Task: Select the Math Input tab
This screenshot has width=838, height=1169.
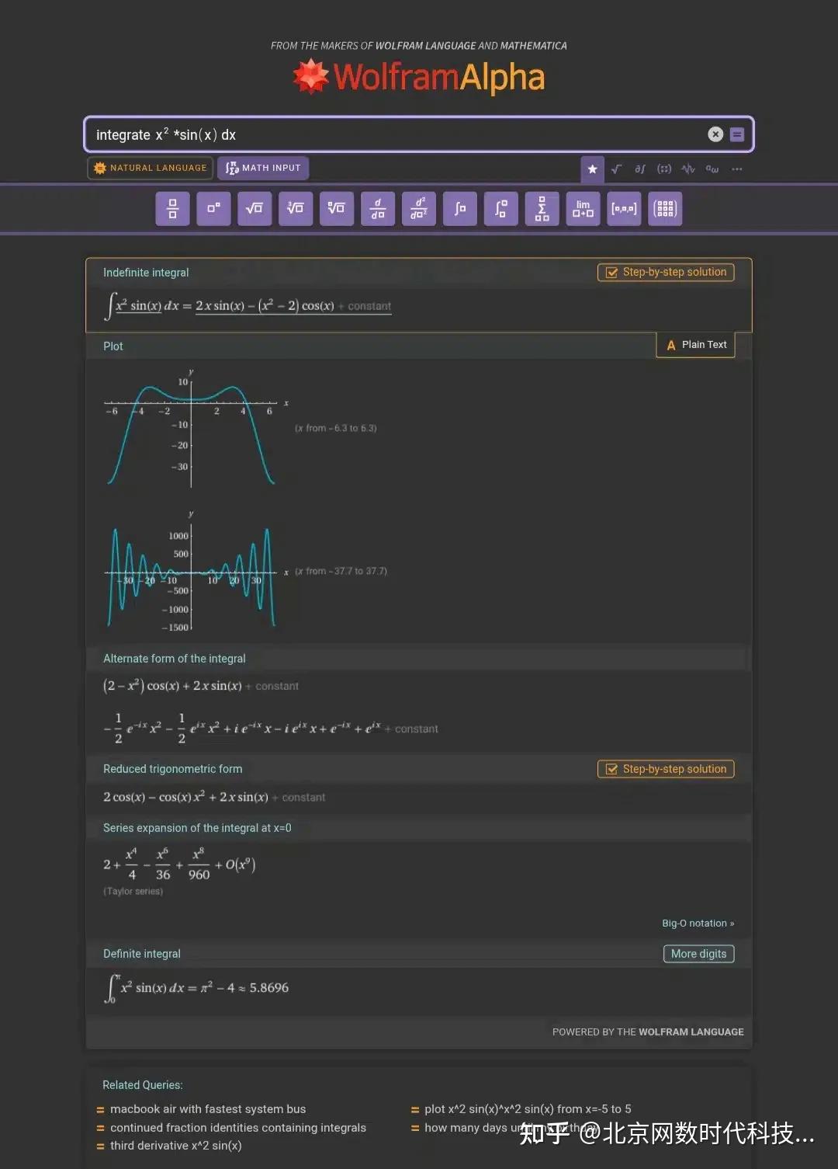Action: tap(263, 168)
